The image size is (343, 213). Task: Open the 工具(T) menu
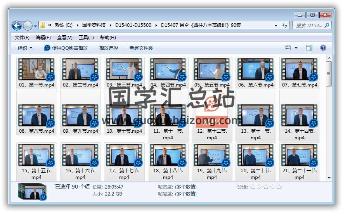click(x=86, y=38)
